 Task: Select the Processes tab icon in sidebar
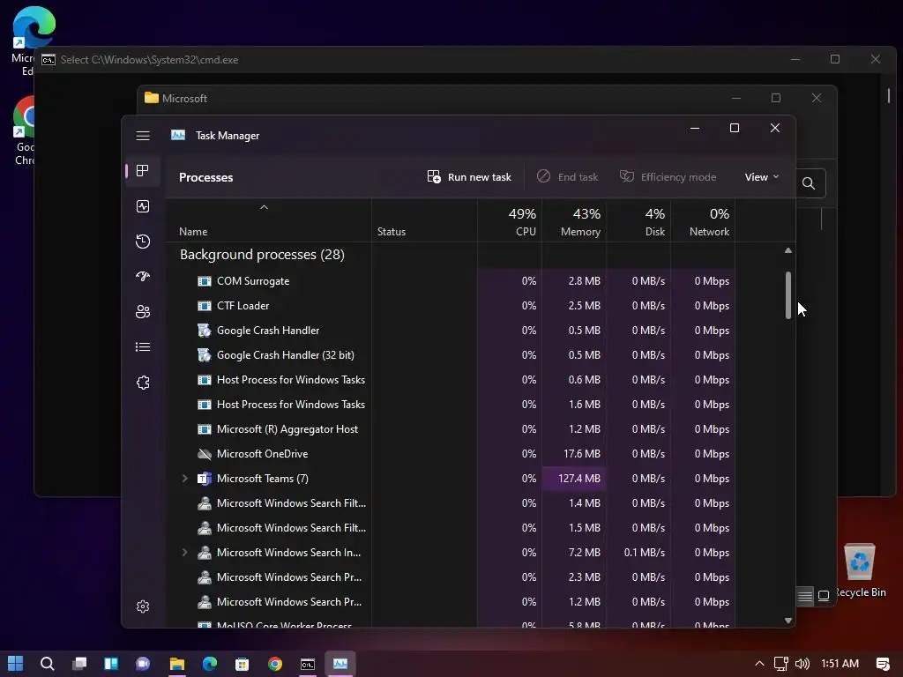[x=143, y=170]
